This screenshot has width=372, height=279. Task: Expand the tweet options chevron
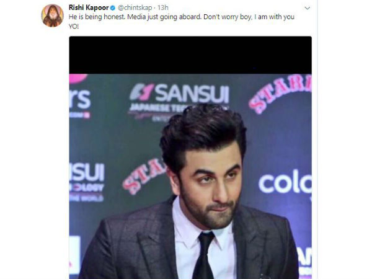[x=308, y=8]
